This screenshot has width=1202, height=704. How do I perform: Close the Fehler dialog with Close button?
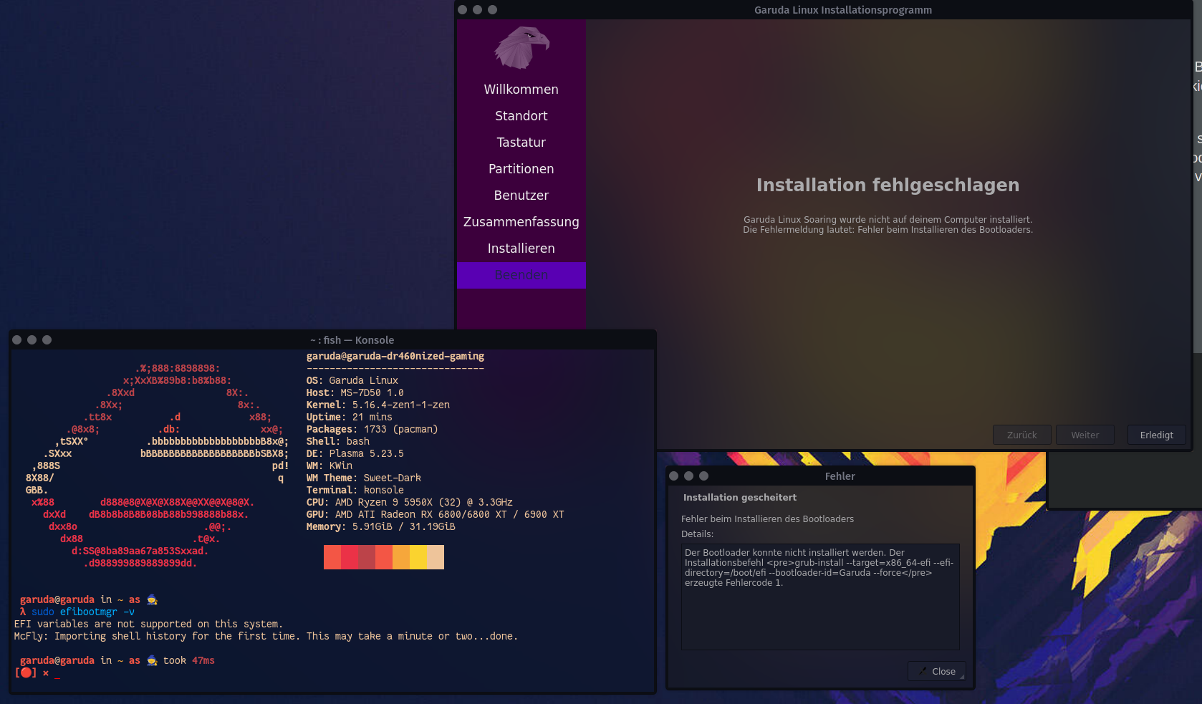point(936,671)
